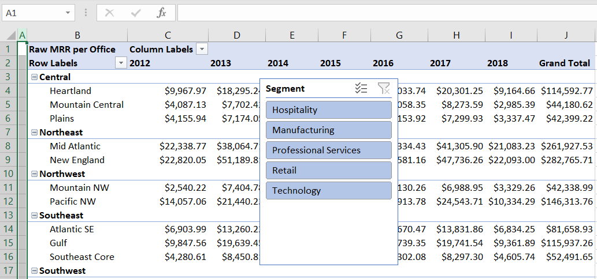This screenshot has height=279, width=597.
Task: Collapse the Central group
Action: click(34, 77)
